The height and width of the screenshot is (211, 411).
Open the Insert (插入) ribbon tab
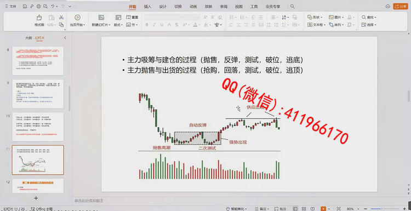point(147,7)
